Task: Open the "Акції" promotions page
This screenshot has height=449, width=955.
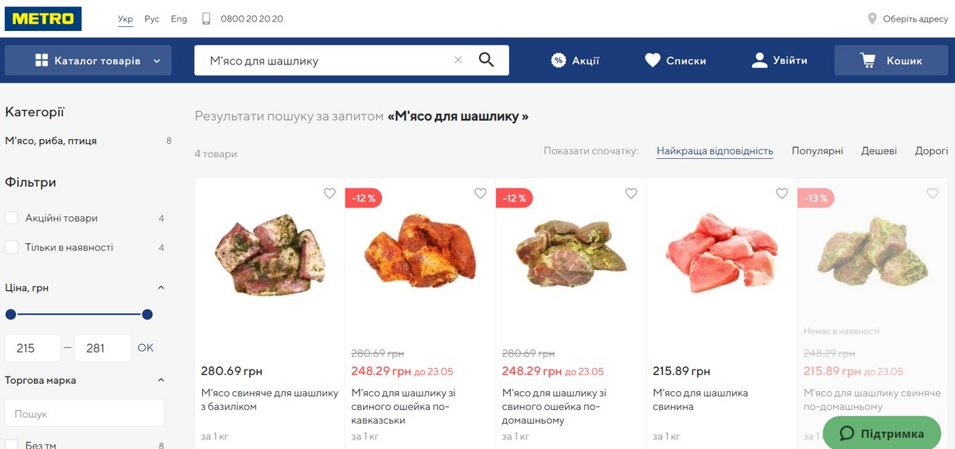Action: tap(575, 60)
